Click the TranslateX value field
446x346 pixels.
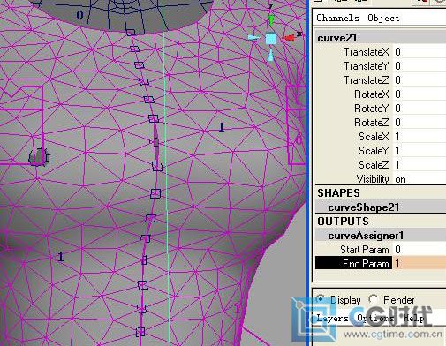pos(420,52)
